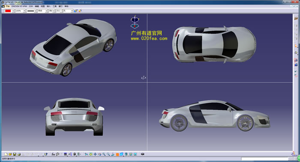The width and height of the screenshot is (300, 162).
Task: Click the Save floppy disk icon
Action: (x=15, y=154)
